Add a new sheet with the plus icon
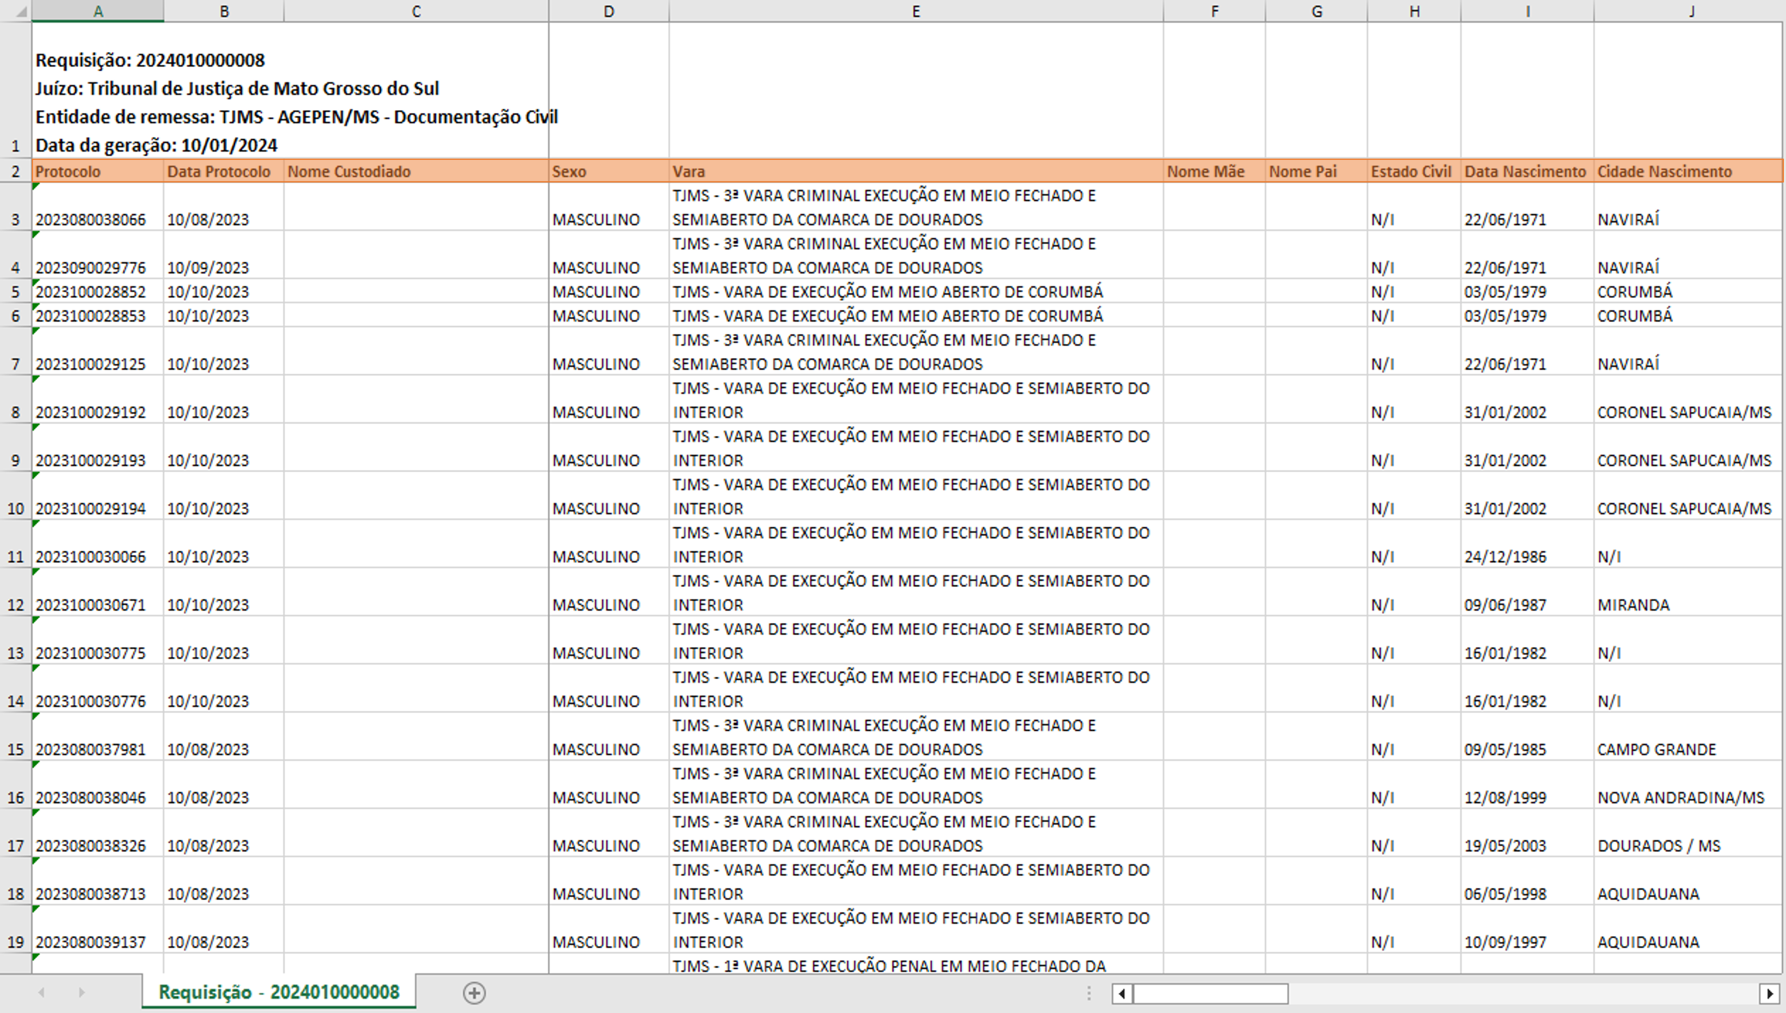 click(475, 993)
